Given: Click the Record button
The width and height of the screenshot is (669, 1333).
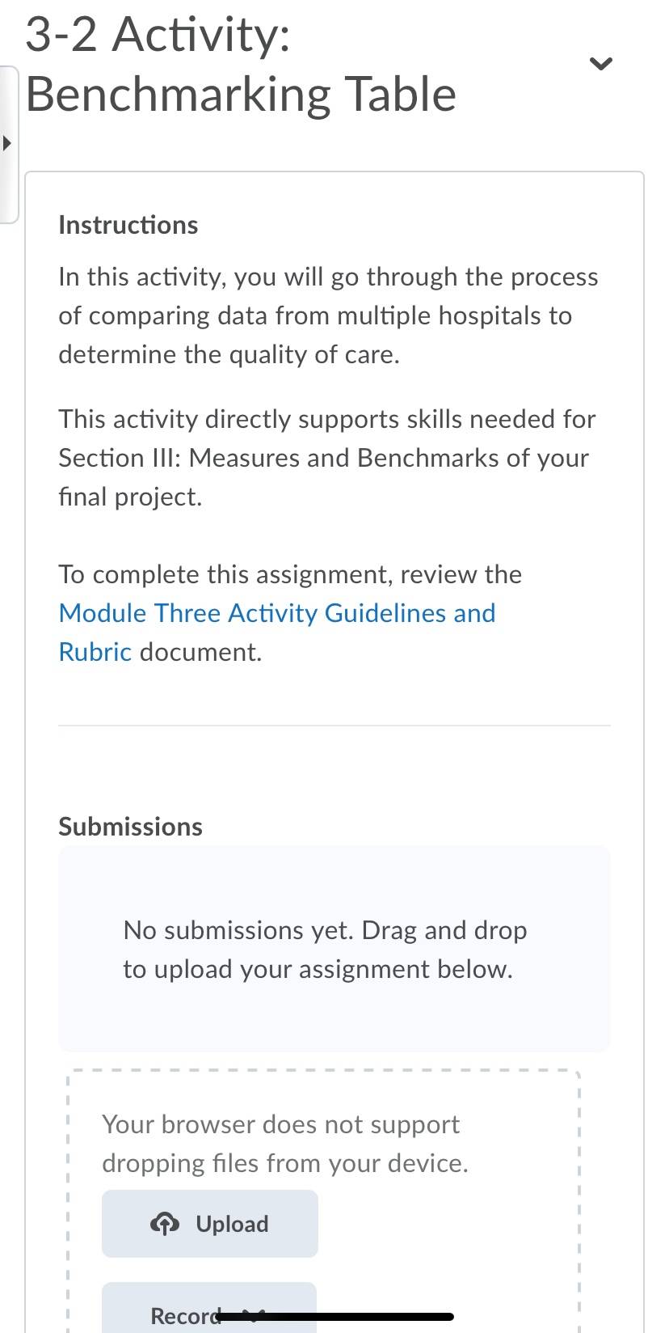Looking at the screenshot, I should [209, 1307].
